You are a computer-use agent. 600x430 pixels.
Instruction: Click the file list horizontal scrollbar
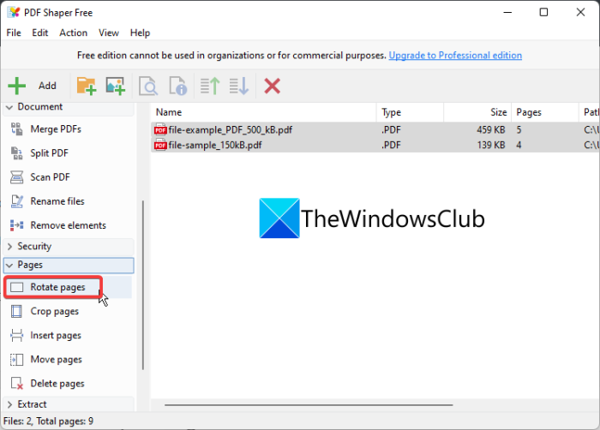pos(309,405)
